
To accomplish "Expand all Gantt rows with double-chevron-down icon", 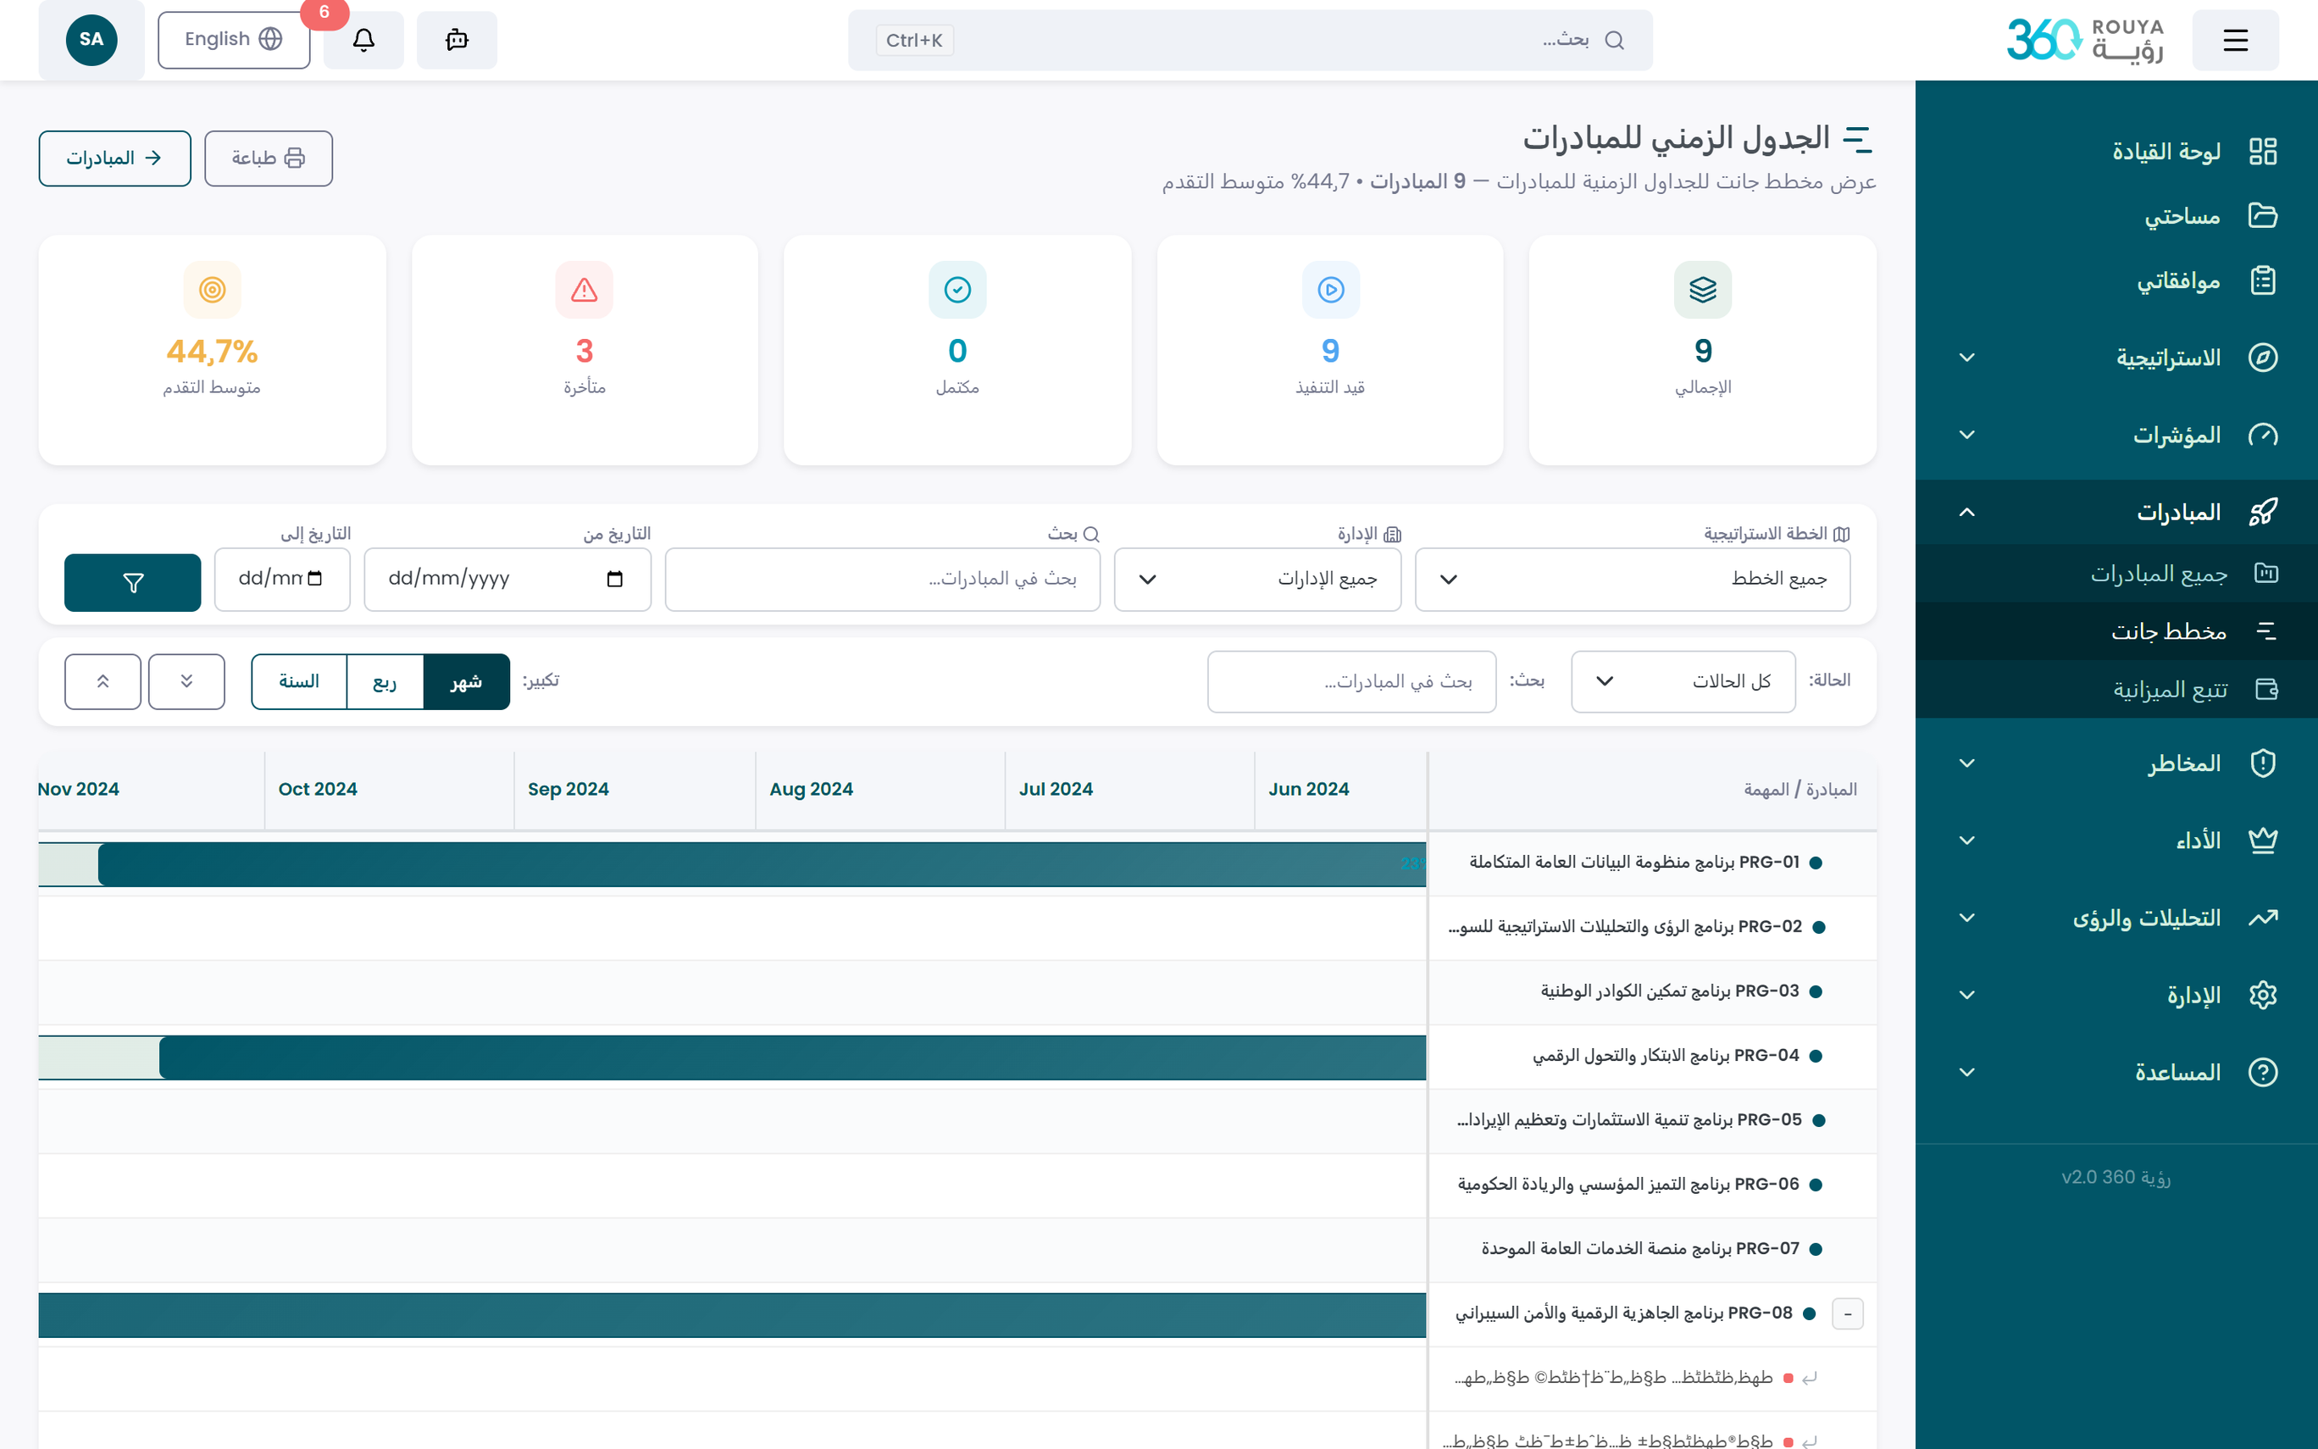I will click(x=186, y=681).
